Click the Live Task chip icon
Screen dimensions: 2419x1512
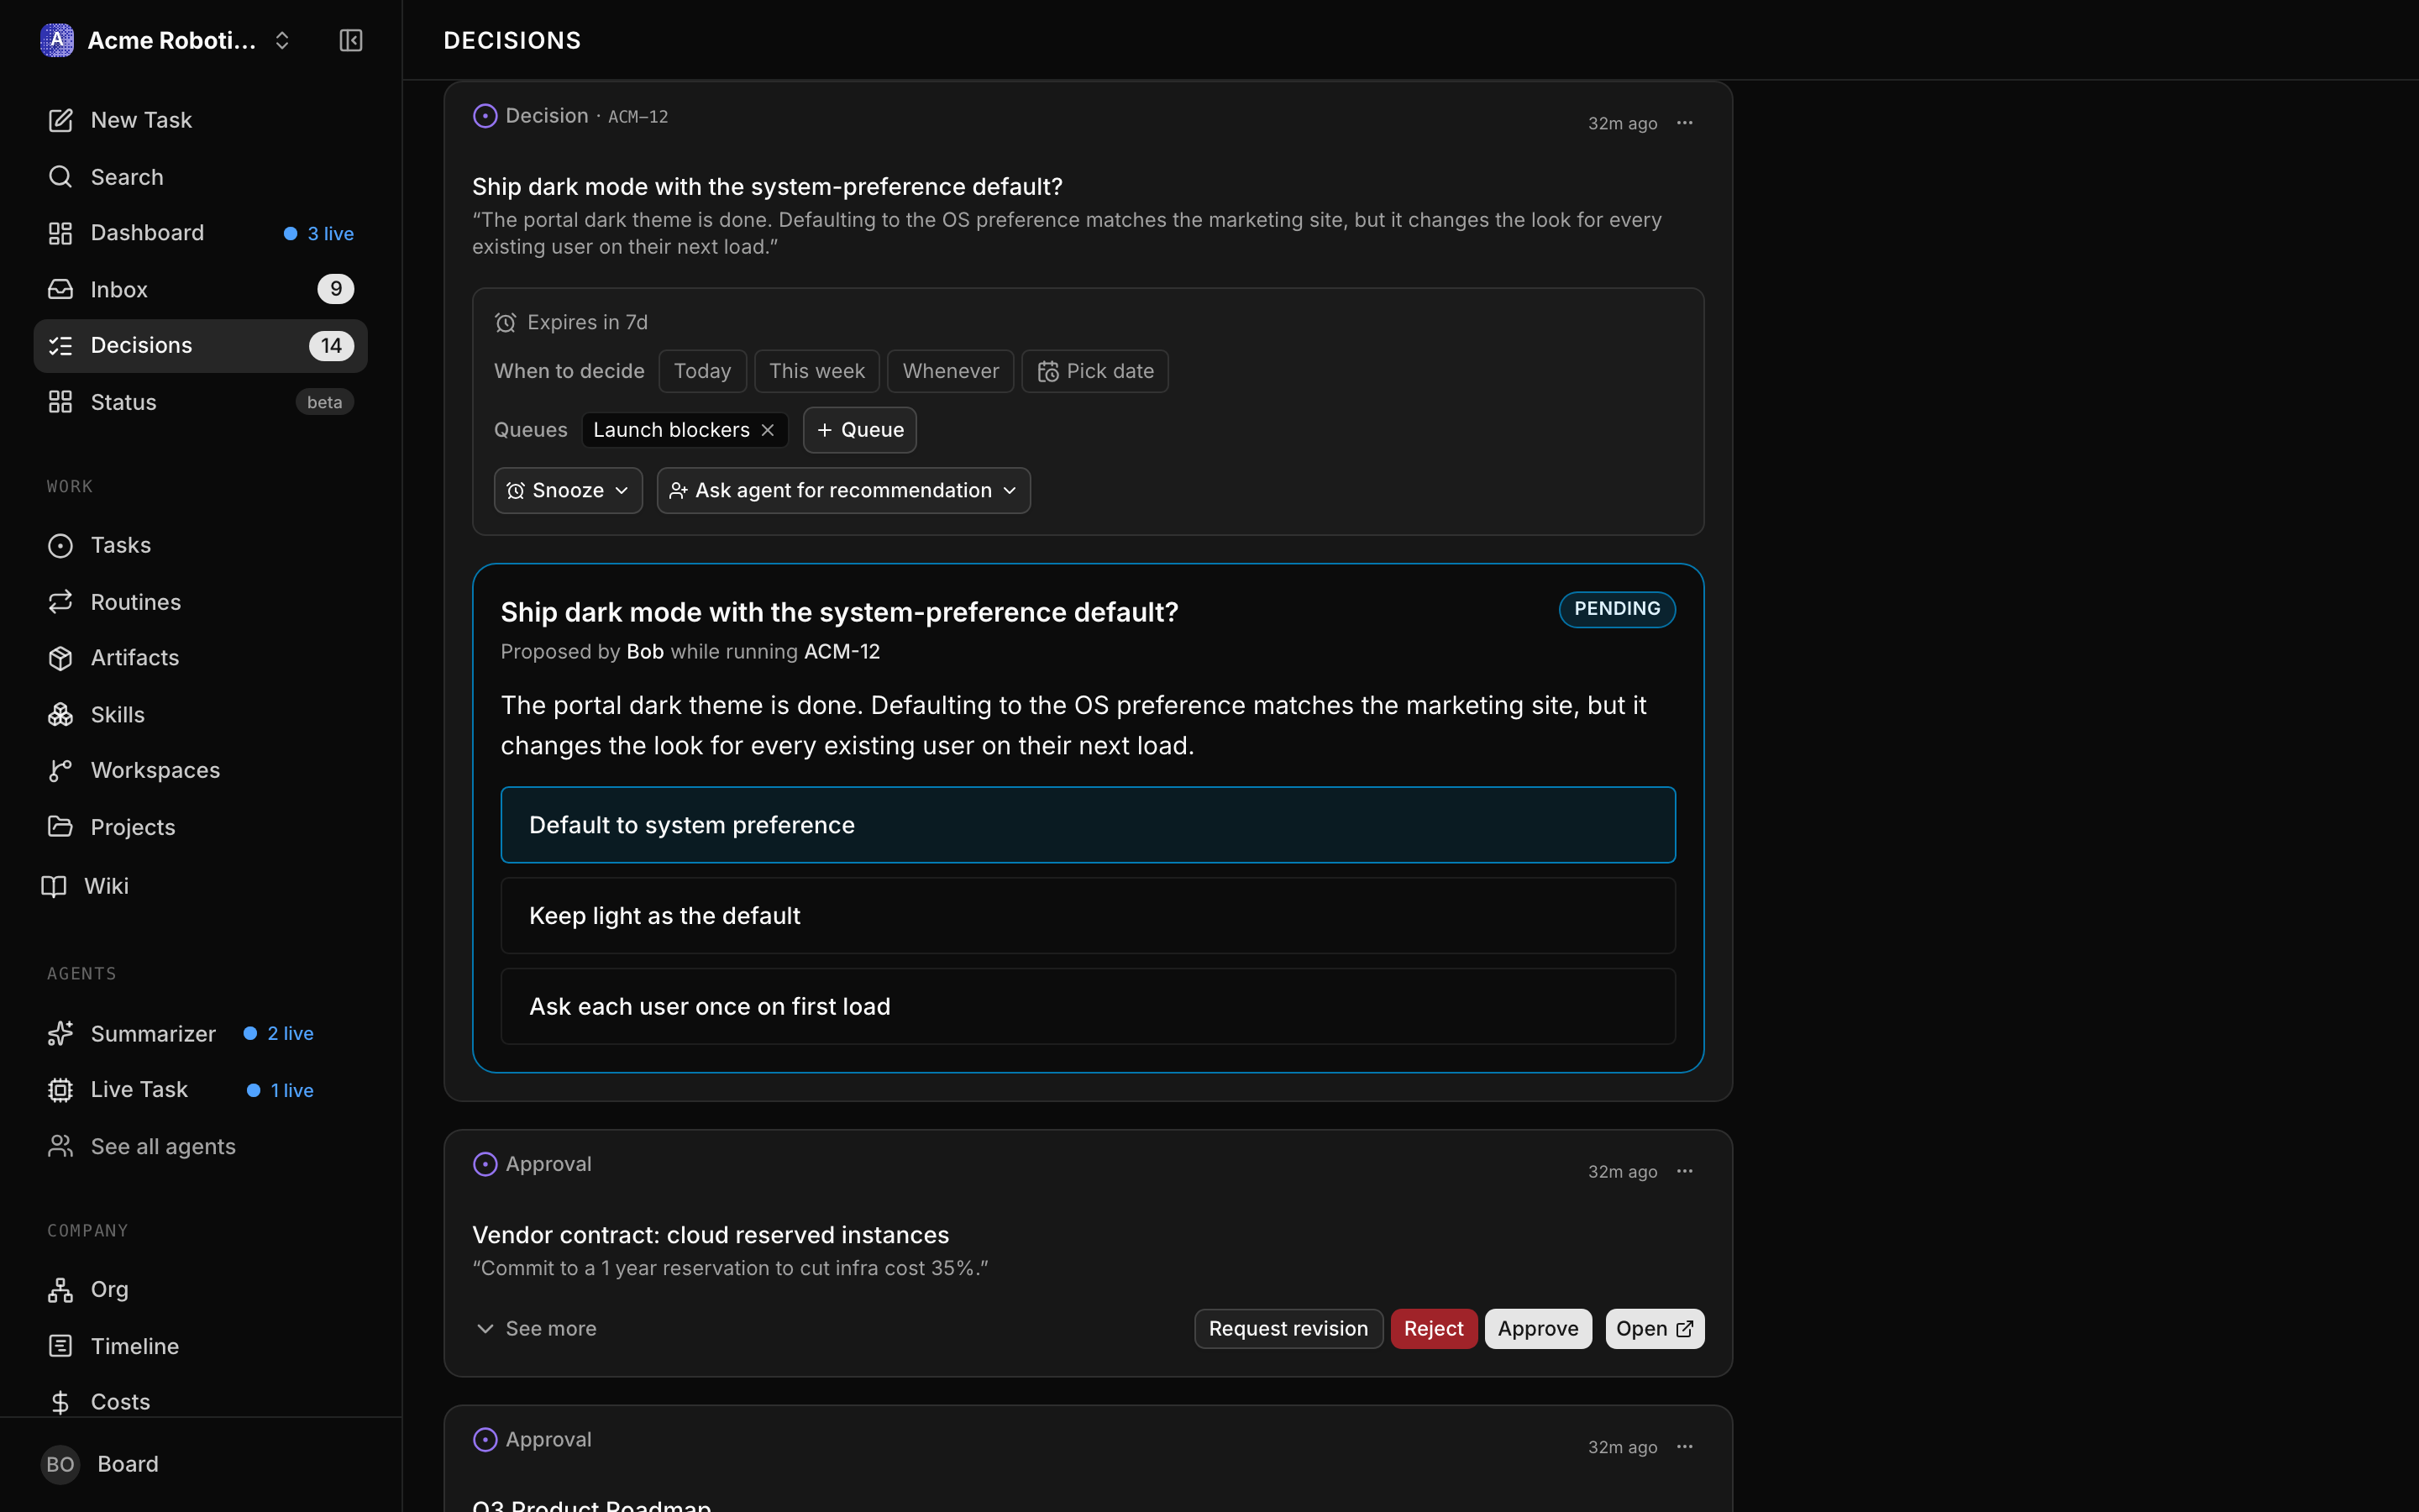point(60,1090)
